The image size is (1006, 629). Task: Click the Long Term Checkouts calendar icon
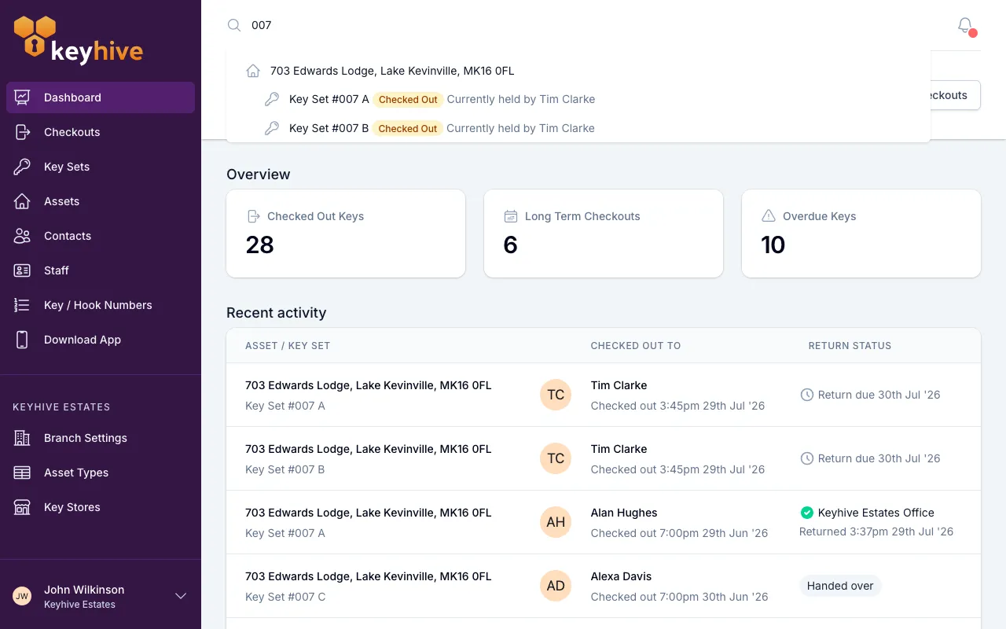point(511,216)
